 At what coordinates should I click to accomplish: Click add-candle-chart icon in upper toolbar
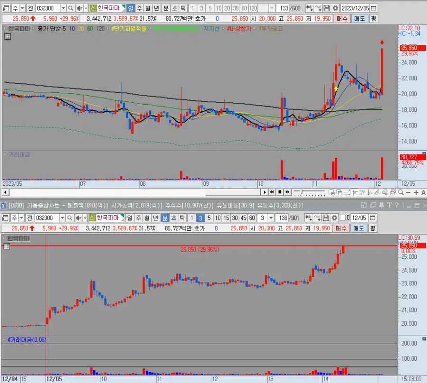tap(309, 8)
